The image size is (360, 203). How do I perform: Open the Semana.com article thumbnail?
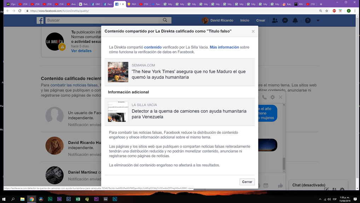coord(118,72)
